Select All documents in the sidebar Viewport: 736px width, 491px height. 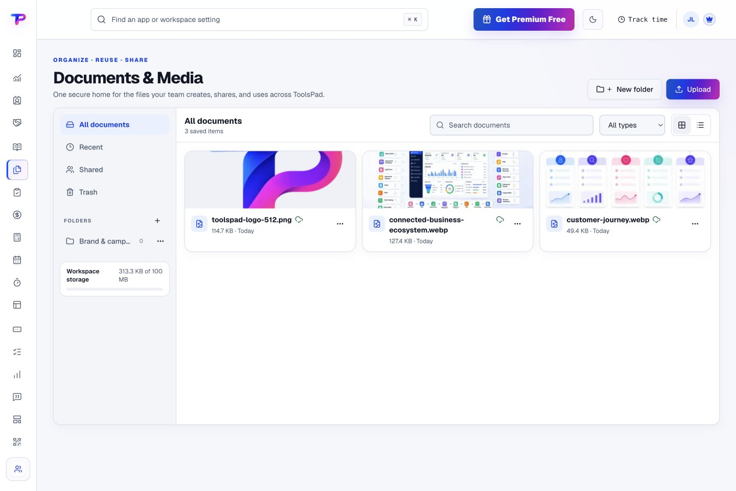point(114,125)
